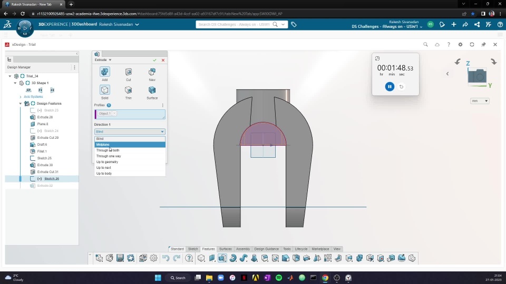Open the mm units dropdown
Image resolution: width=506 pixels, height=284 pixels.
(x=480, y=101)
